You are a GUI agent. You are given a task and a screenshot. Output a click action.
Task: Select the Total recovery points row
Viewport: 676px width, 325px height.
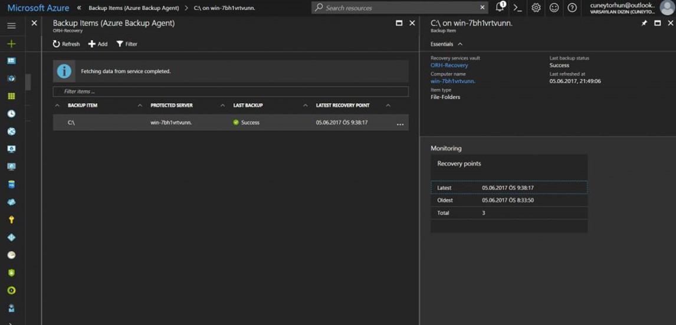click(x=508, y=213)
